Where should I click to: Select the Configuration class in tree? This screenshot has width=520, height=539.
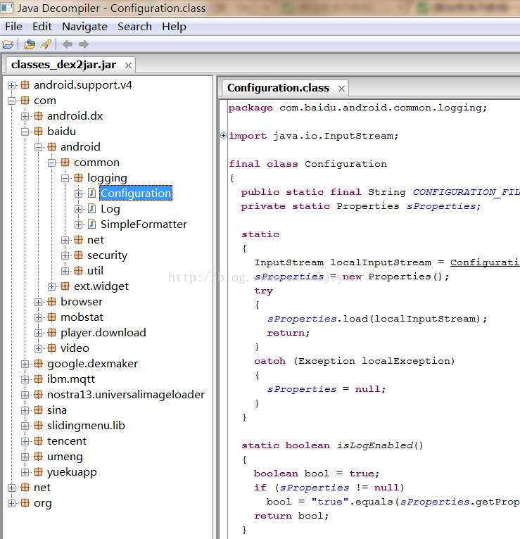click(x=136, y=194)
